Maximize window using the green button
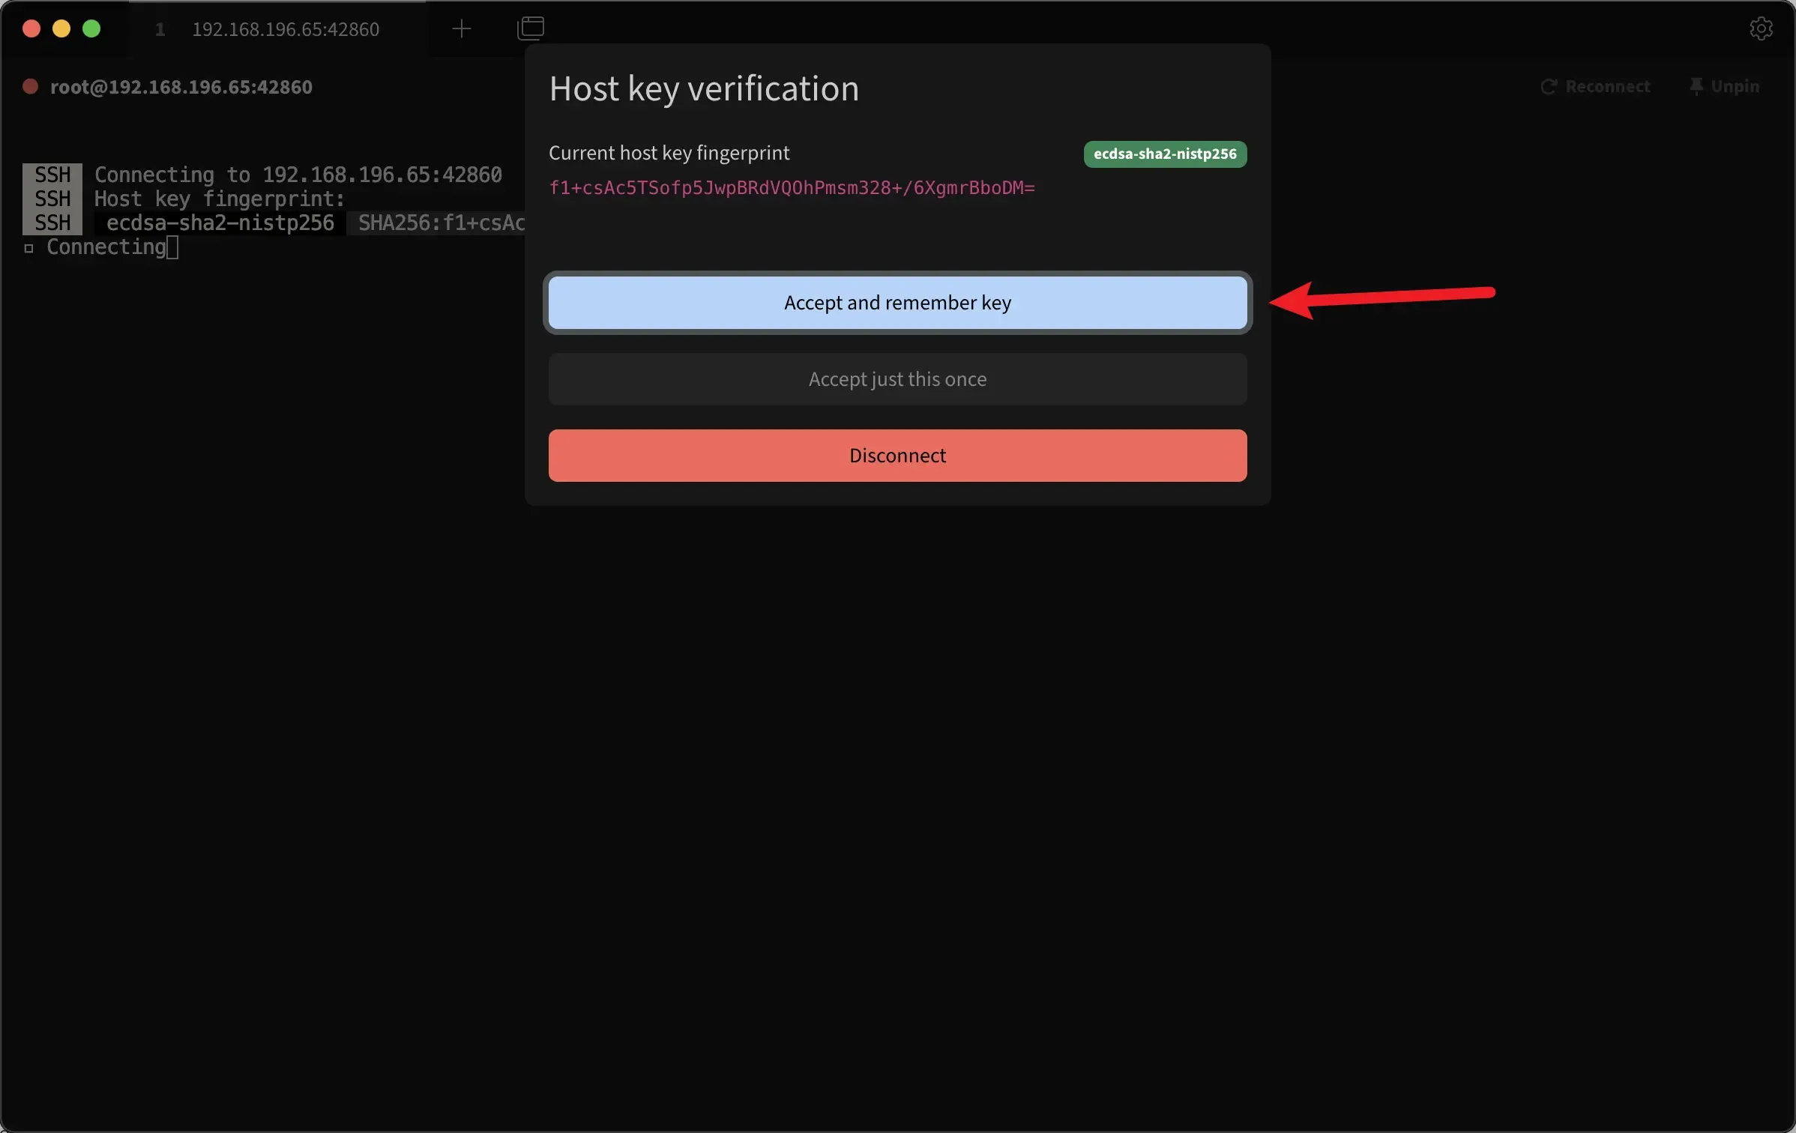 (x=91, y=28)
